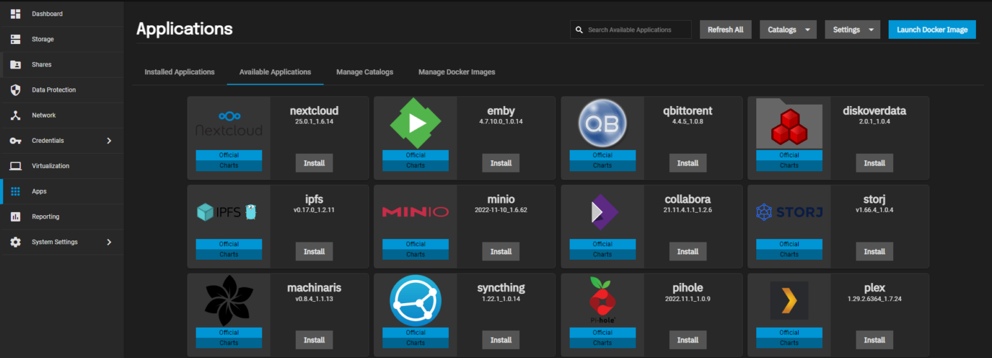Click the Search Available Applications field
Screen dimensions: 992x358
(631, 30)
